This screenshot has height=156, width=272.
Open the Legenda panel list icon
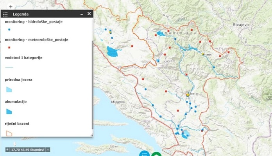[5, 14]
